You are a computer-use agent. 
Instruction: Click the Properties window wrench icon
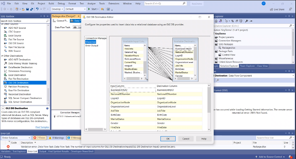(218, 80)
